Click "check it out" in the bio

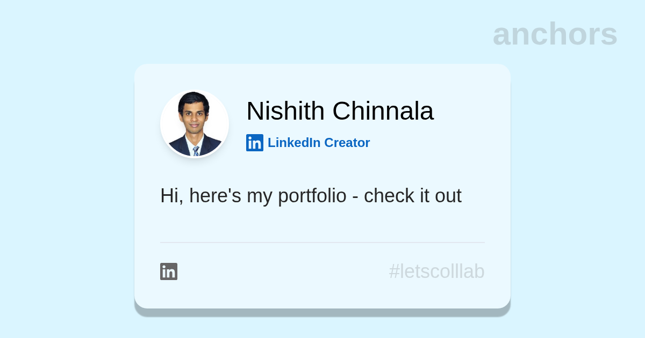(412, 196)
